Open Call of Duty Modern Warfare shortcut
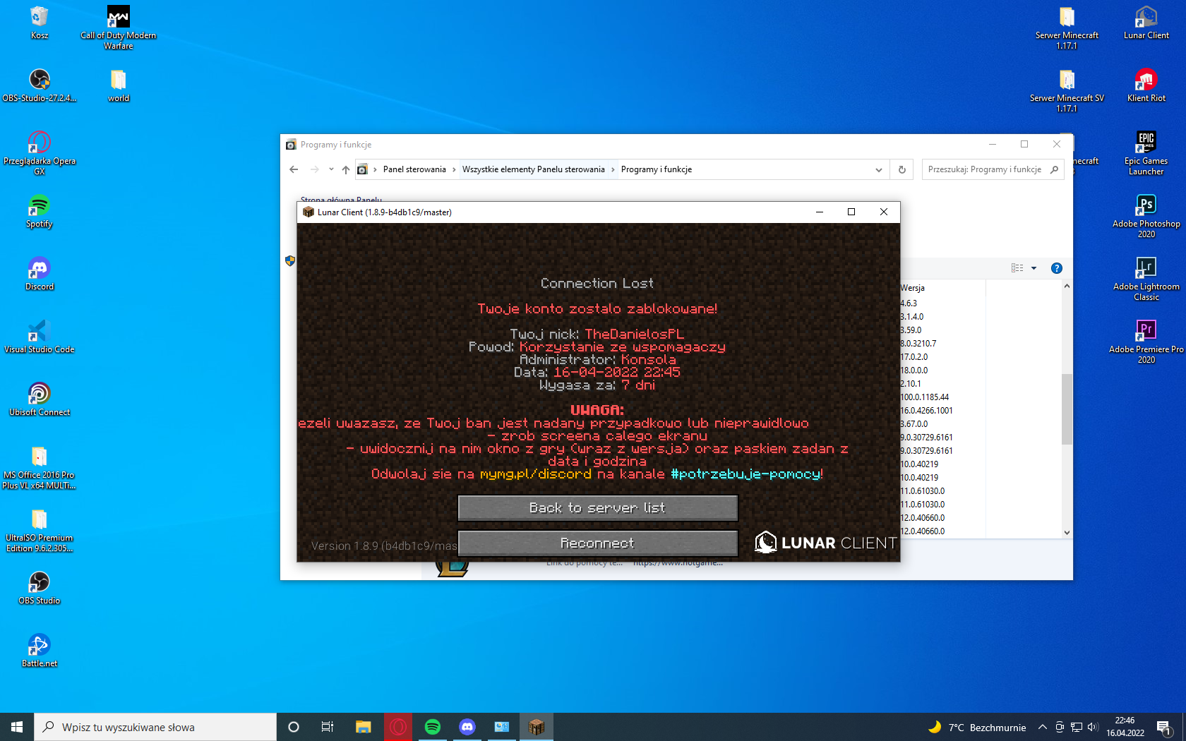Screen dimensions: 1186x741 tap(119, 28)
